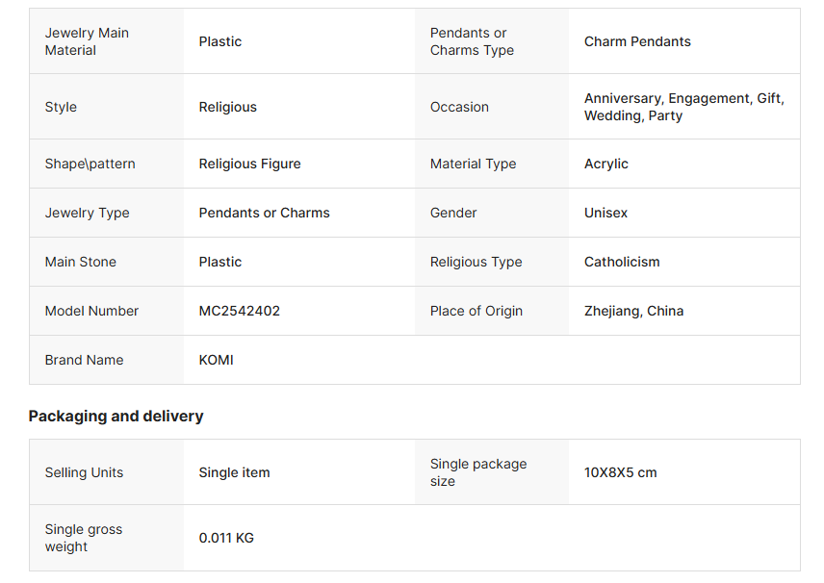The width and height of the screenshot is (824, 583).
Task: Click Pendants or Charms jewelry type value
Action: (x=265, y=213)
